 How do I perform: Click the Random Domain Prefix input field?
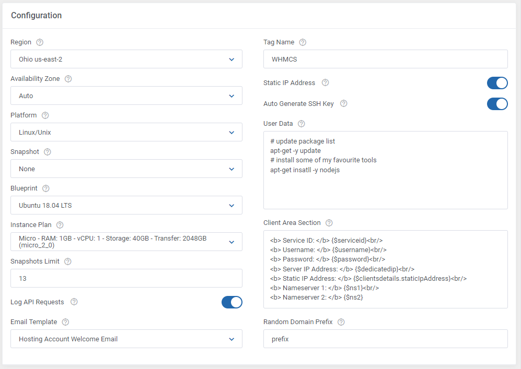pos(386,339)
